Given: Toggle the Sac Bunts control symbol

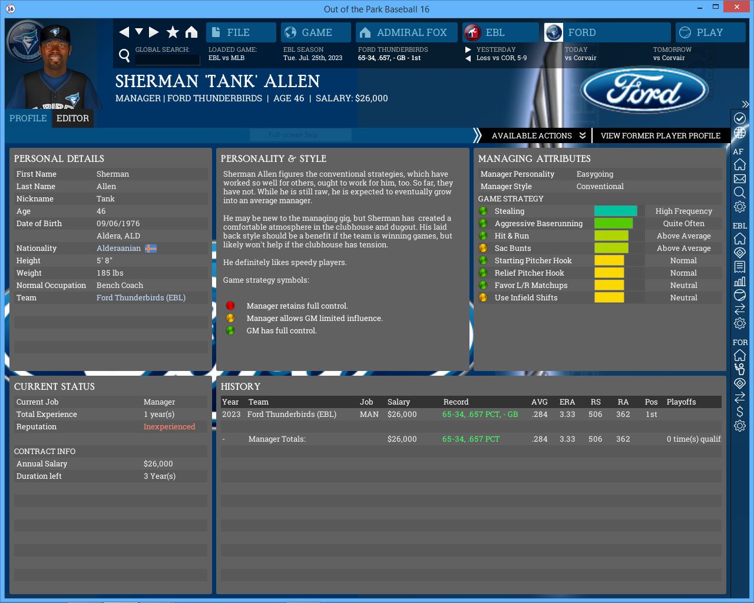Looking at the screenshot, I should [x=483, y=248].
